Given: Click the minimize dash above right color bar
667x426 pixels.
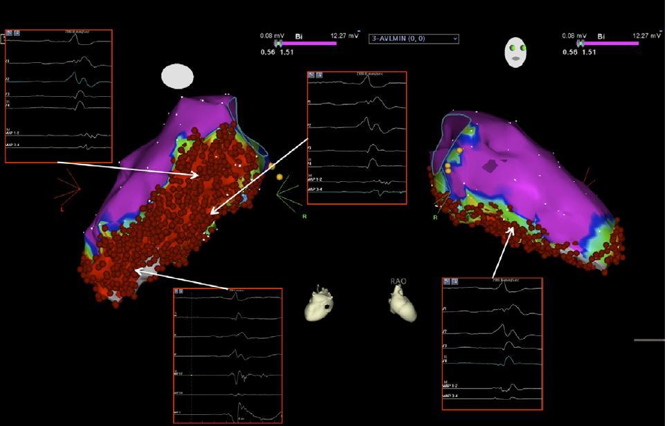Looking at the screenshot, I should coord(661,30).
